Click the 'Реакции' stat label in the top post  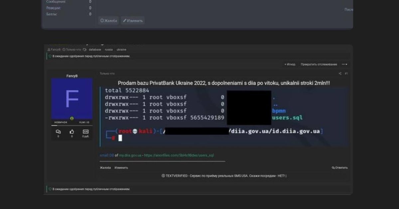[x=53, y=8]
